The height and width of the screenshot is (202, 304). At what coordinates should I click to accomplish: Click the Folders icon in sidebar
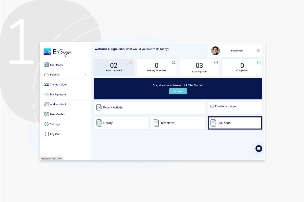tap(47, 74)
